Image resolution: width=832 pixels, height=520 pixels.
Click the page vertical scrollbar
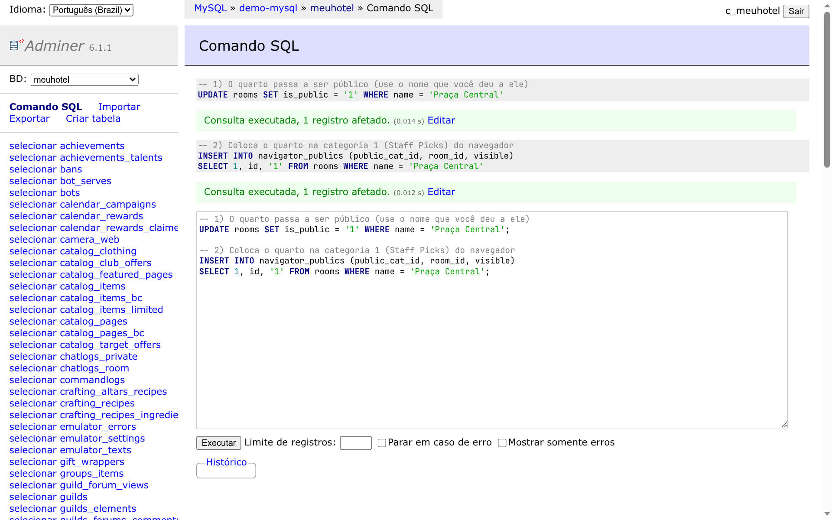coord(827,89)
